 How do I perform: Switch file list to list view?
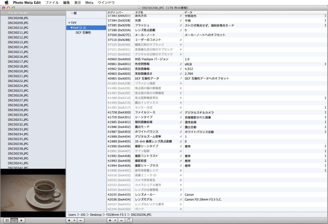pos(14,220)
